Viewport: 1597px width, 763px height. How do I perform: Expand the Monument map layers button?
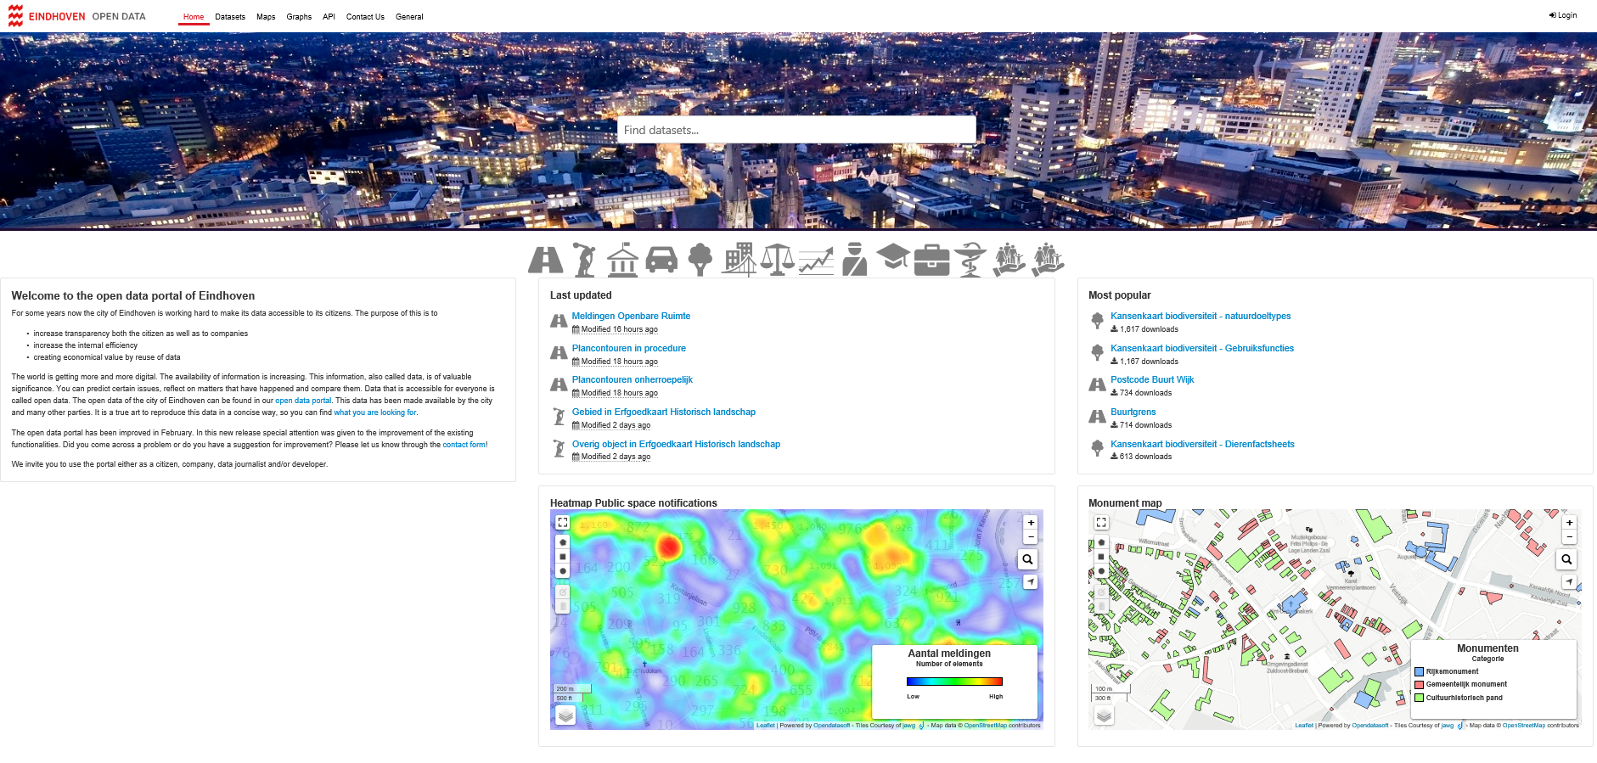[1103, 715]
